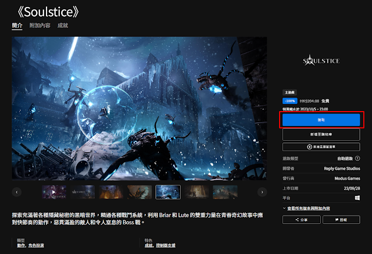Screen dimensions: 372x254
Task: Open the 角色扮演 role-playing genre link
Action: coord(36,245)
